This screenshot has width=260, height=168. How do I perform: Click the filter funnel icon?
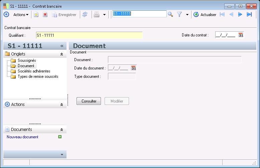[x=179, y=14]
